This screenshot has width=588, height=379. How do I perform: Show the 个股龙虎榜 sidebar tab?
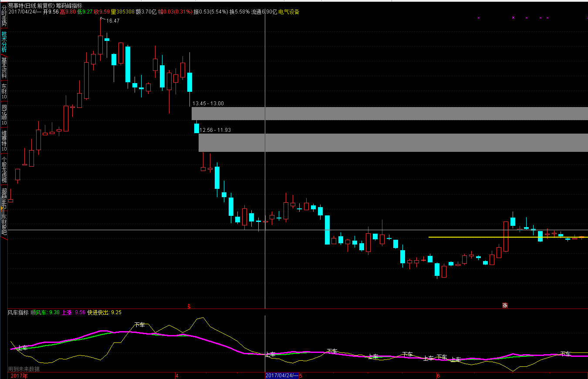[x=4, y=170]
